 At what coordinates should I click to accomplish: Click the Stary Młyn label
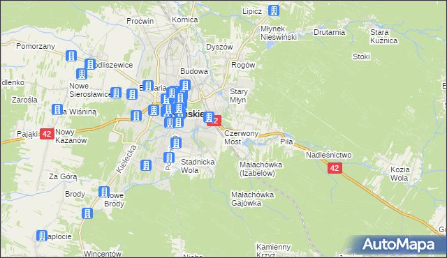pyautogui.click(x=239, y=96)
